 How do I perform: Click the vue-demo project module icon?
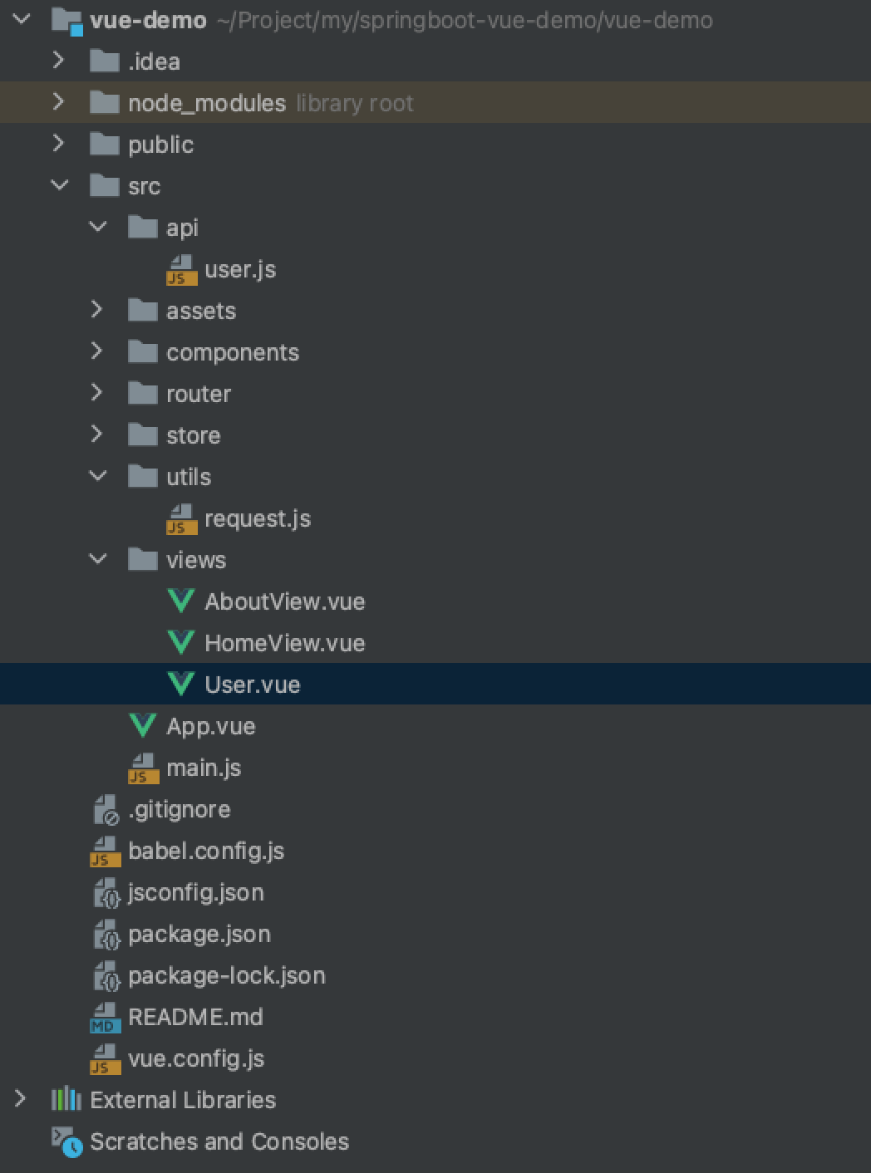66,20
